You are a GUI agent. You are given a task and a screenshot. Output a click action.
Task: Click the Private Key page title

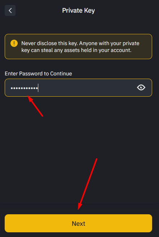pos(78,10)
